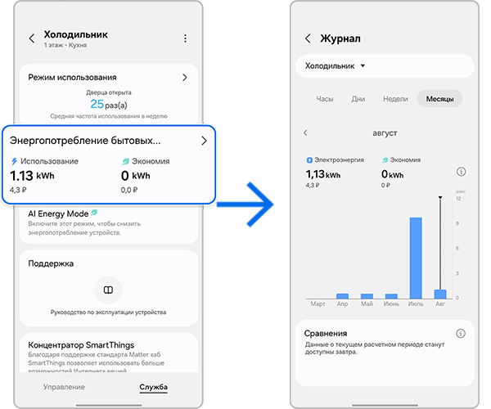This screenshot has height=409, width=491.
Task: Open Управление bottom tab
Action: coord(65,387)
